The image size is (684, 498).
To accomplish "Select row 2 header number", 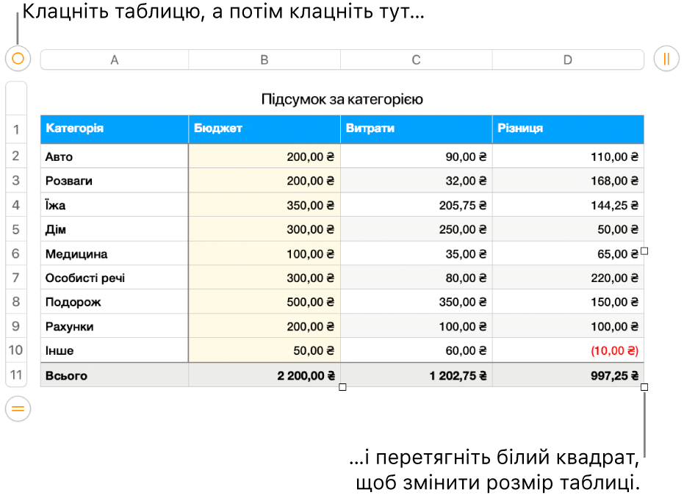I will tap(16, 156).
